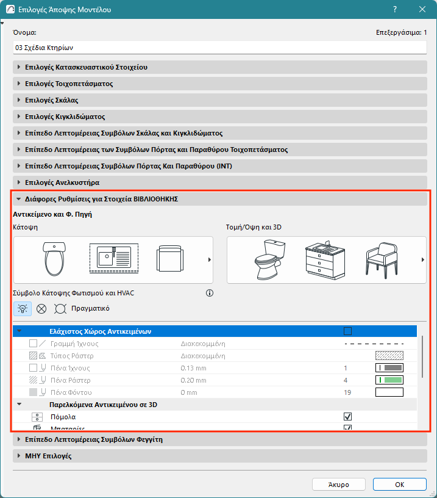The width and height of the screenshot is (437, 498).
Task: Click the ArchiCAD logo in title bar
Action: pos(10,9)
